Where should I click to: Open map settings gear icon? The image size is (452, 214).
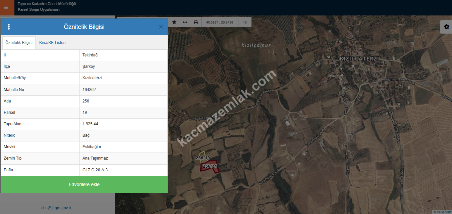point(446,27)
